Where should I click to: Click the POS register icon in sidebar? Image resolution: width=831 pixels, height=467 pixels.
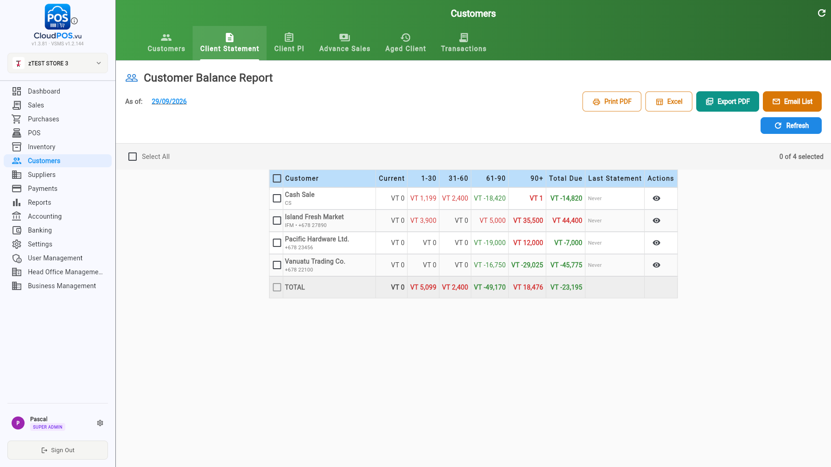[x=17, y=133]
